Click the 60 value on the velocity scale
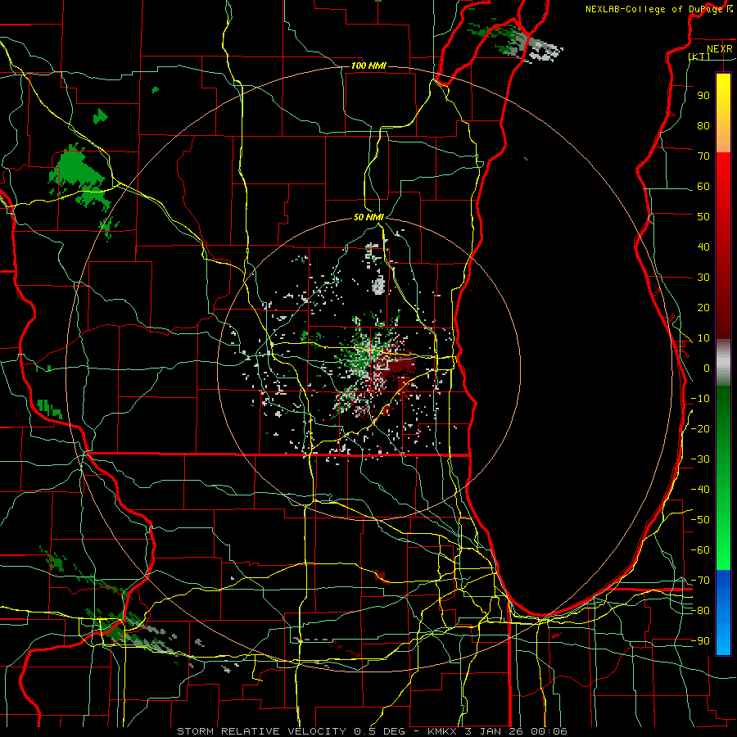737x737 pixels. 703,187
